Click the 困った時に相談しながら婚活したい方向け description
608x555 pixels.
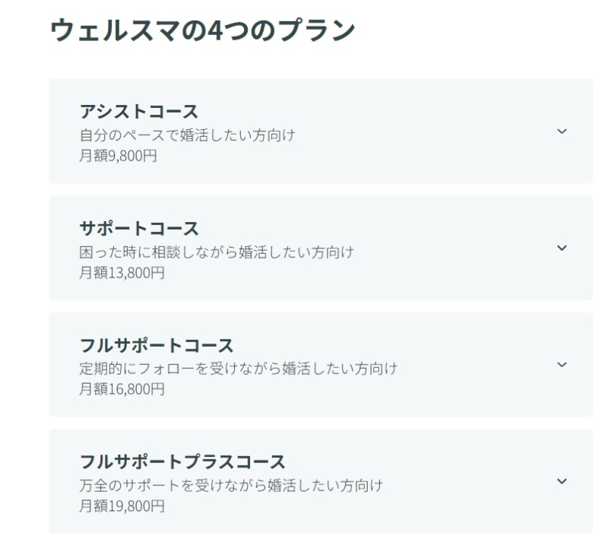click(217, 252)
